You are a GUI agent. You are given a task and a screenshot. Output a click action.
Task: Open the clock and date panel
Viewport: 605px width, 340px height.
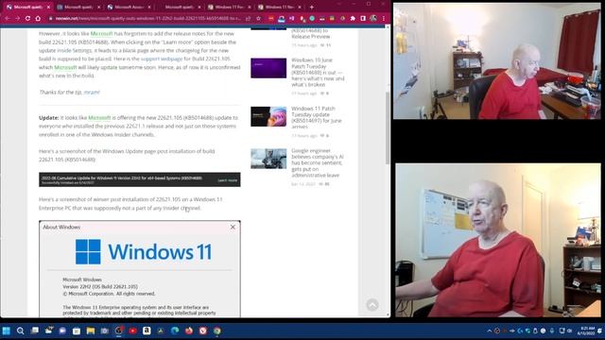point(586,331)
